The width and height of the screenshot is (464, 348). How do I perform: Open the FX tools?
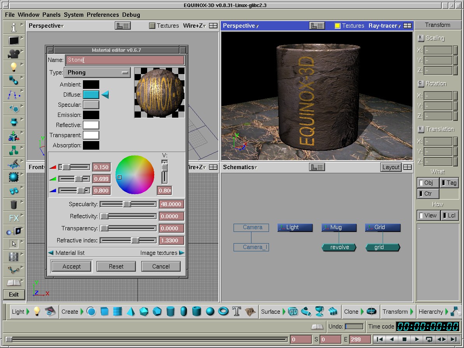click(x=14, y=218)
